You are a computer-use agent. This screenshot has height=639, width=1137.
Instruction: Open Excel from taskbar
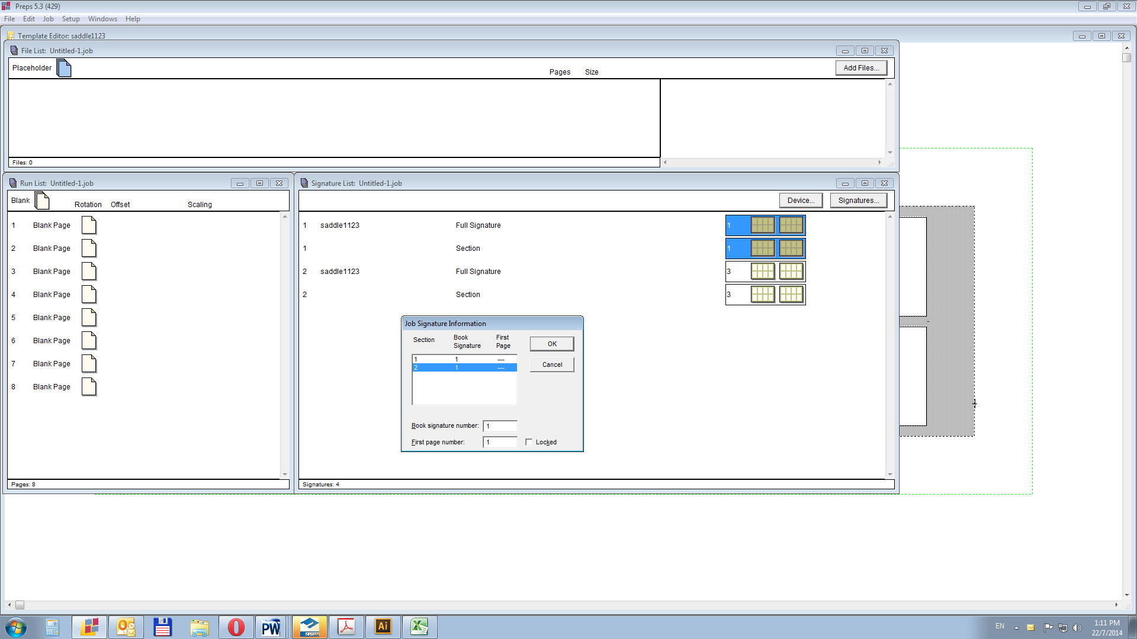419,627
